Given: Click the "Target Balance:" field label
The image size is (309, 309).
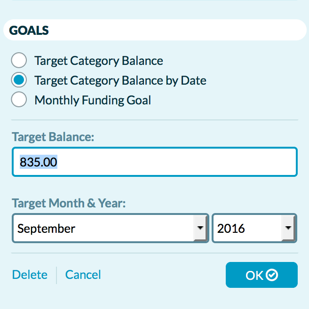Looking at the screenshot, I should (53, 137).
